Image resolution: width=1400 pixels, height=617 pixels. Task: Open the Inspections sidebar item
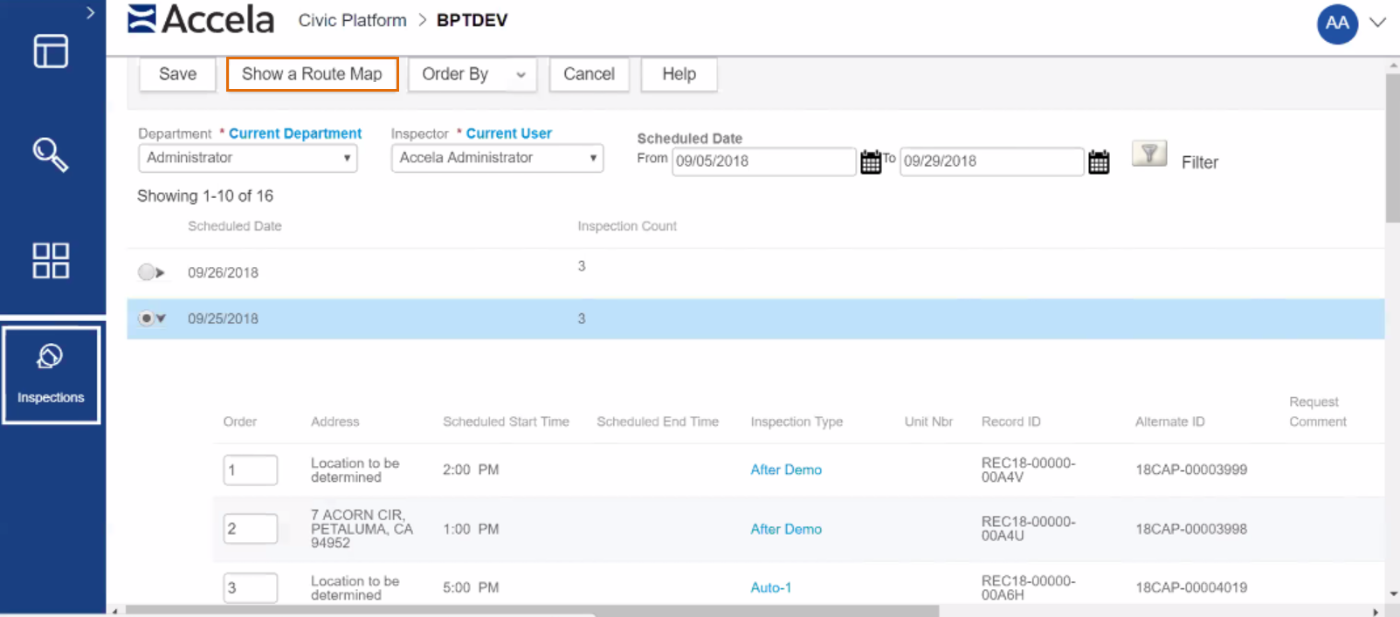(51, 374)
